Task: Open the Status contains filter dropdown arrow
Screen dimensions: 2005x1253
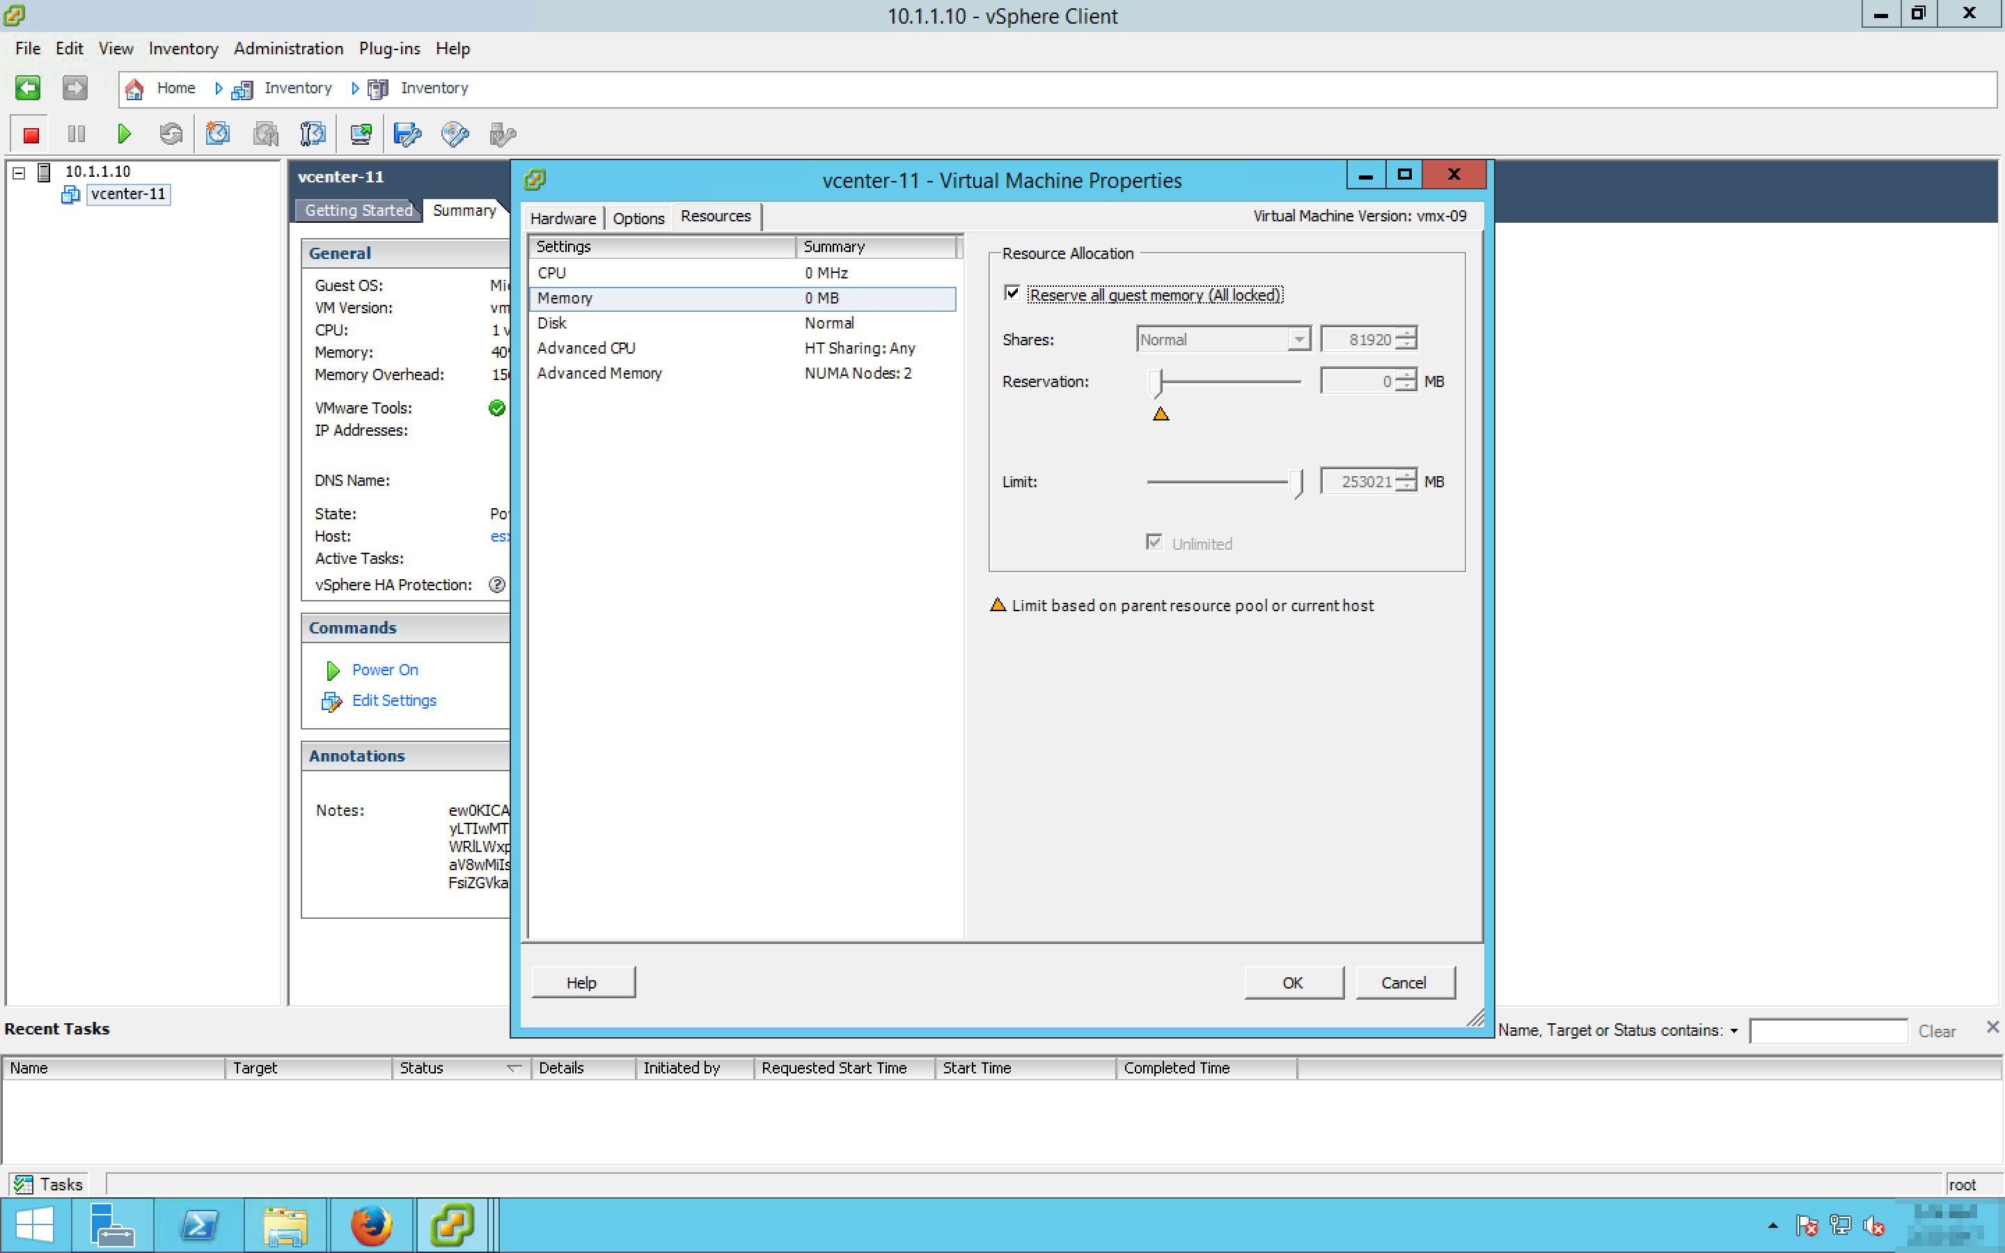Action: coord(1733,1031)
